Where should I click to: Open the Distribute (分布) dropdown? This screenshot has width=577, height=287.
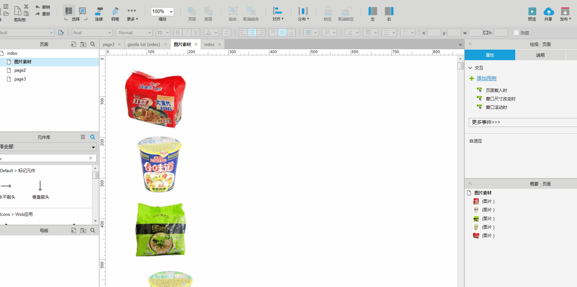(x=303, y=14)
